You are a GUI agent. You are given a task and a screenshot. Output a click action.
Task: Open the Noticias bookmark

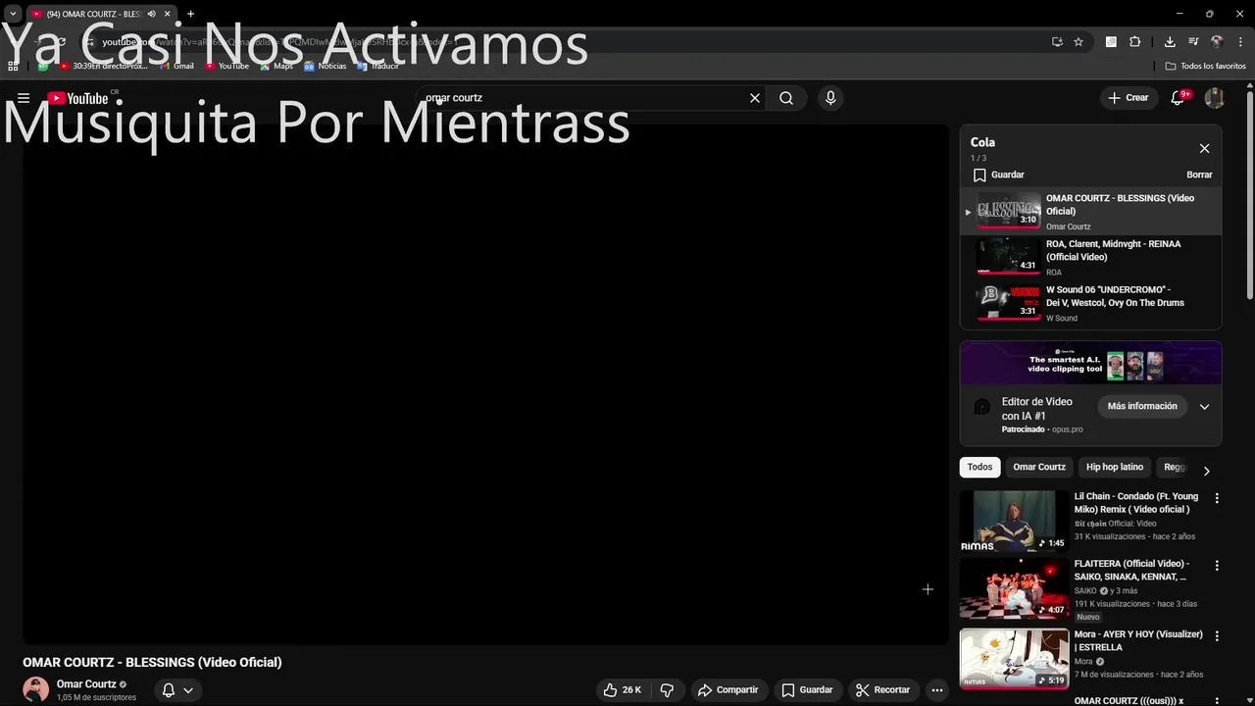(x=325, y=66)
